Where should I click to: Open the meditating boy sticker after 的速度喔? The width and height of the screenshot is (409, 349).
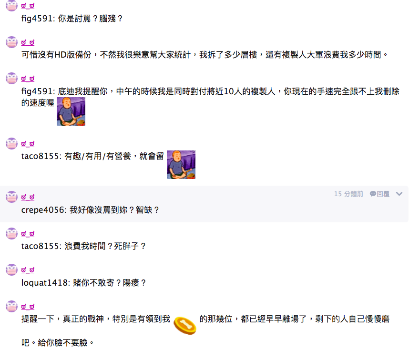(71, 111)
